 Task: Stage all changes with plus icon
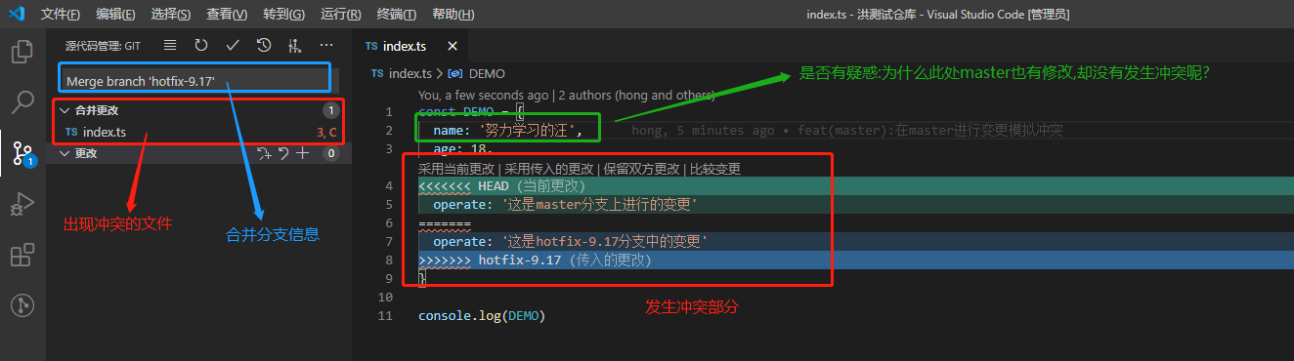click(x=303, y=153)
